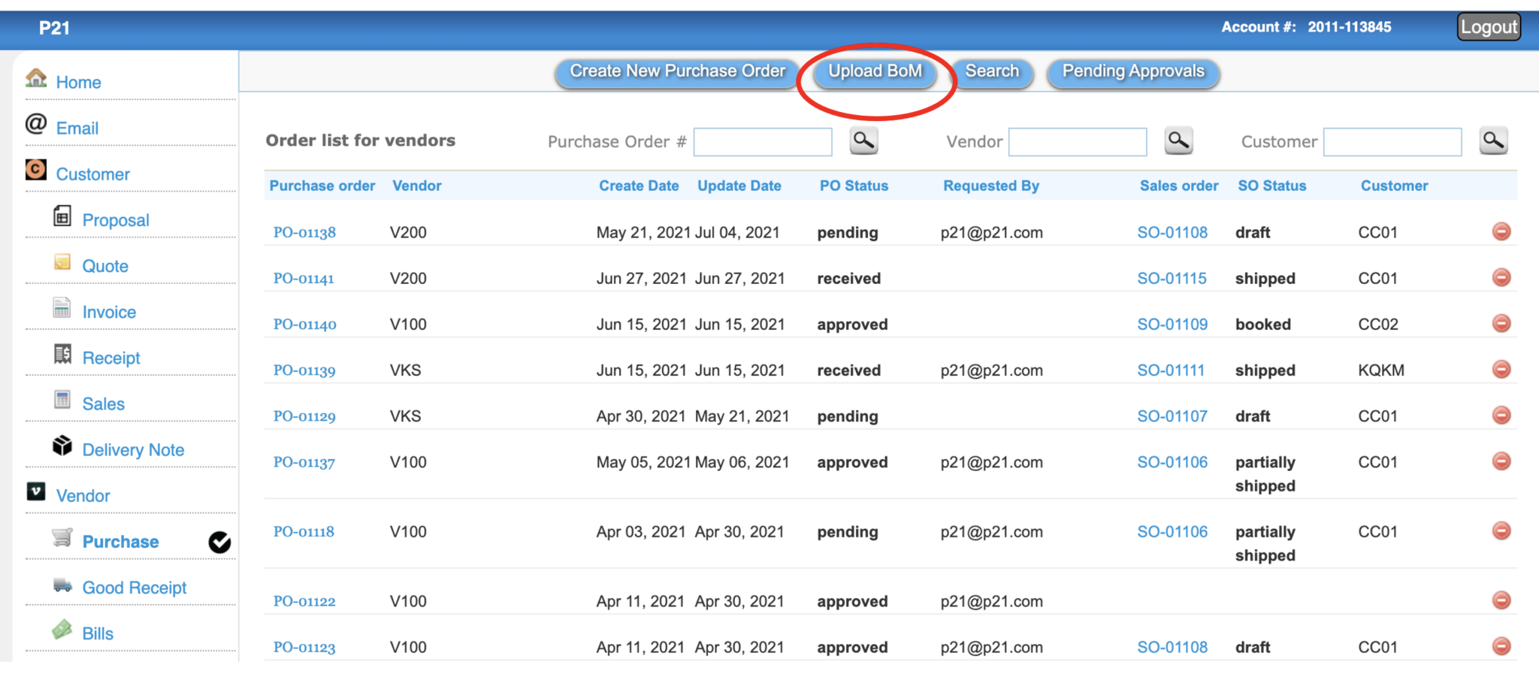Click the Invoice sheet icon
The image size is (1539, 677).
tap(62, 308)
